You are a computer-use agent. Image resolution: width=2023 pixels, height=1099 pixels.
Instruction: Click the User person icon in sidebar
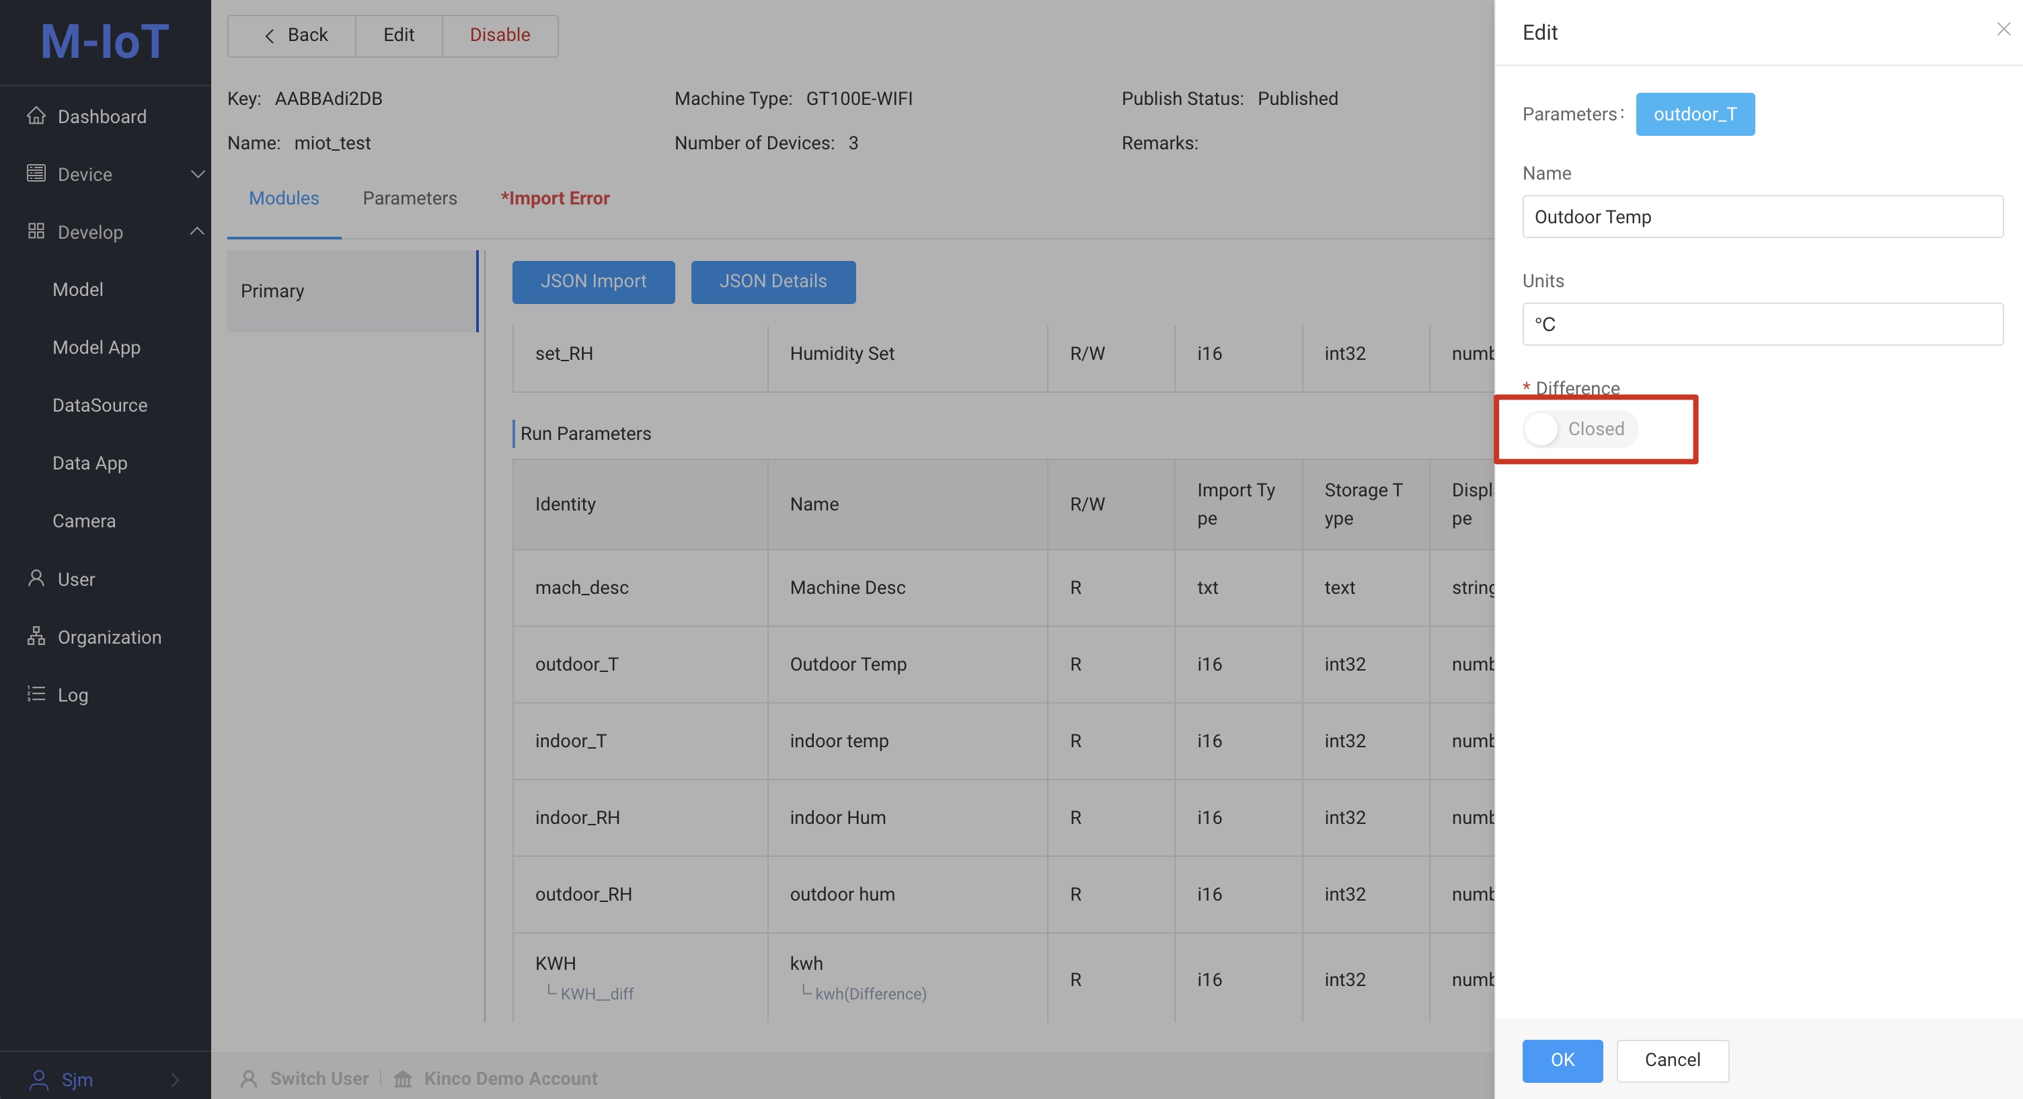click(36, 578)
